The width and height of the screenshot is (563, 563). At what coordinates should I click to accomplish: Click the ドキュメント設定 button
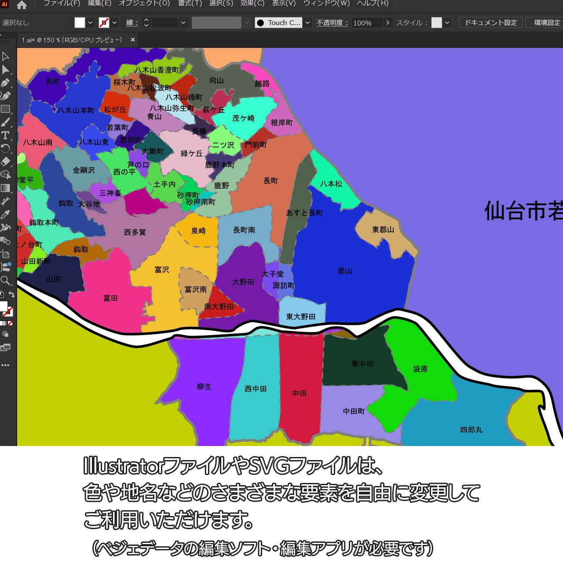click(x=491, y=23)
